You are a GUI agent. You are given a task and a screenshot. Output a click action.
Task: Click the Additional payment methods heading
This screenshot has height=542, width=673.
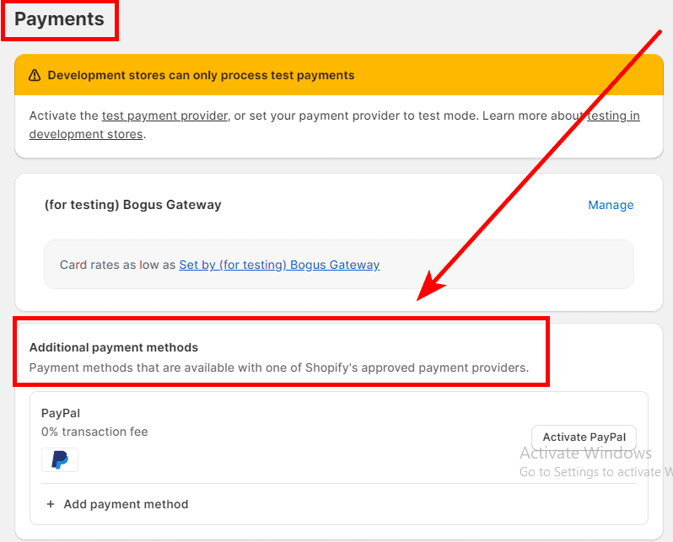(x=114, y=347)
